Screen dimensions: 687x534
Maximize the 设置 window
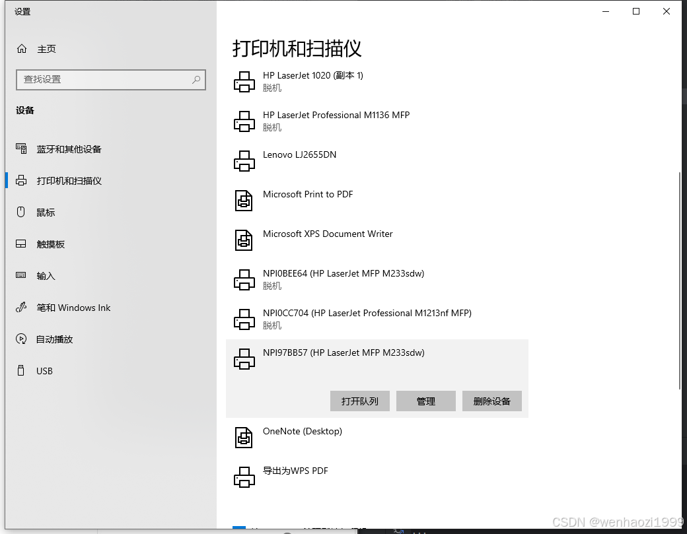click(x=636, y=11)
